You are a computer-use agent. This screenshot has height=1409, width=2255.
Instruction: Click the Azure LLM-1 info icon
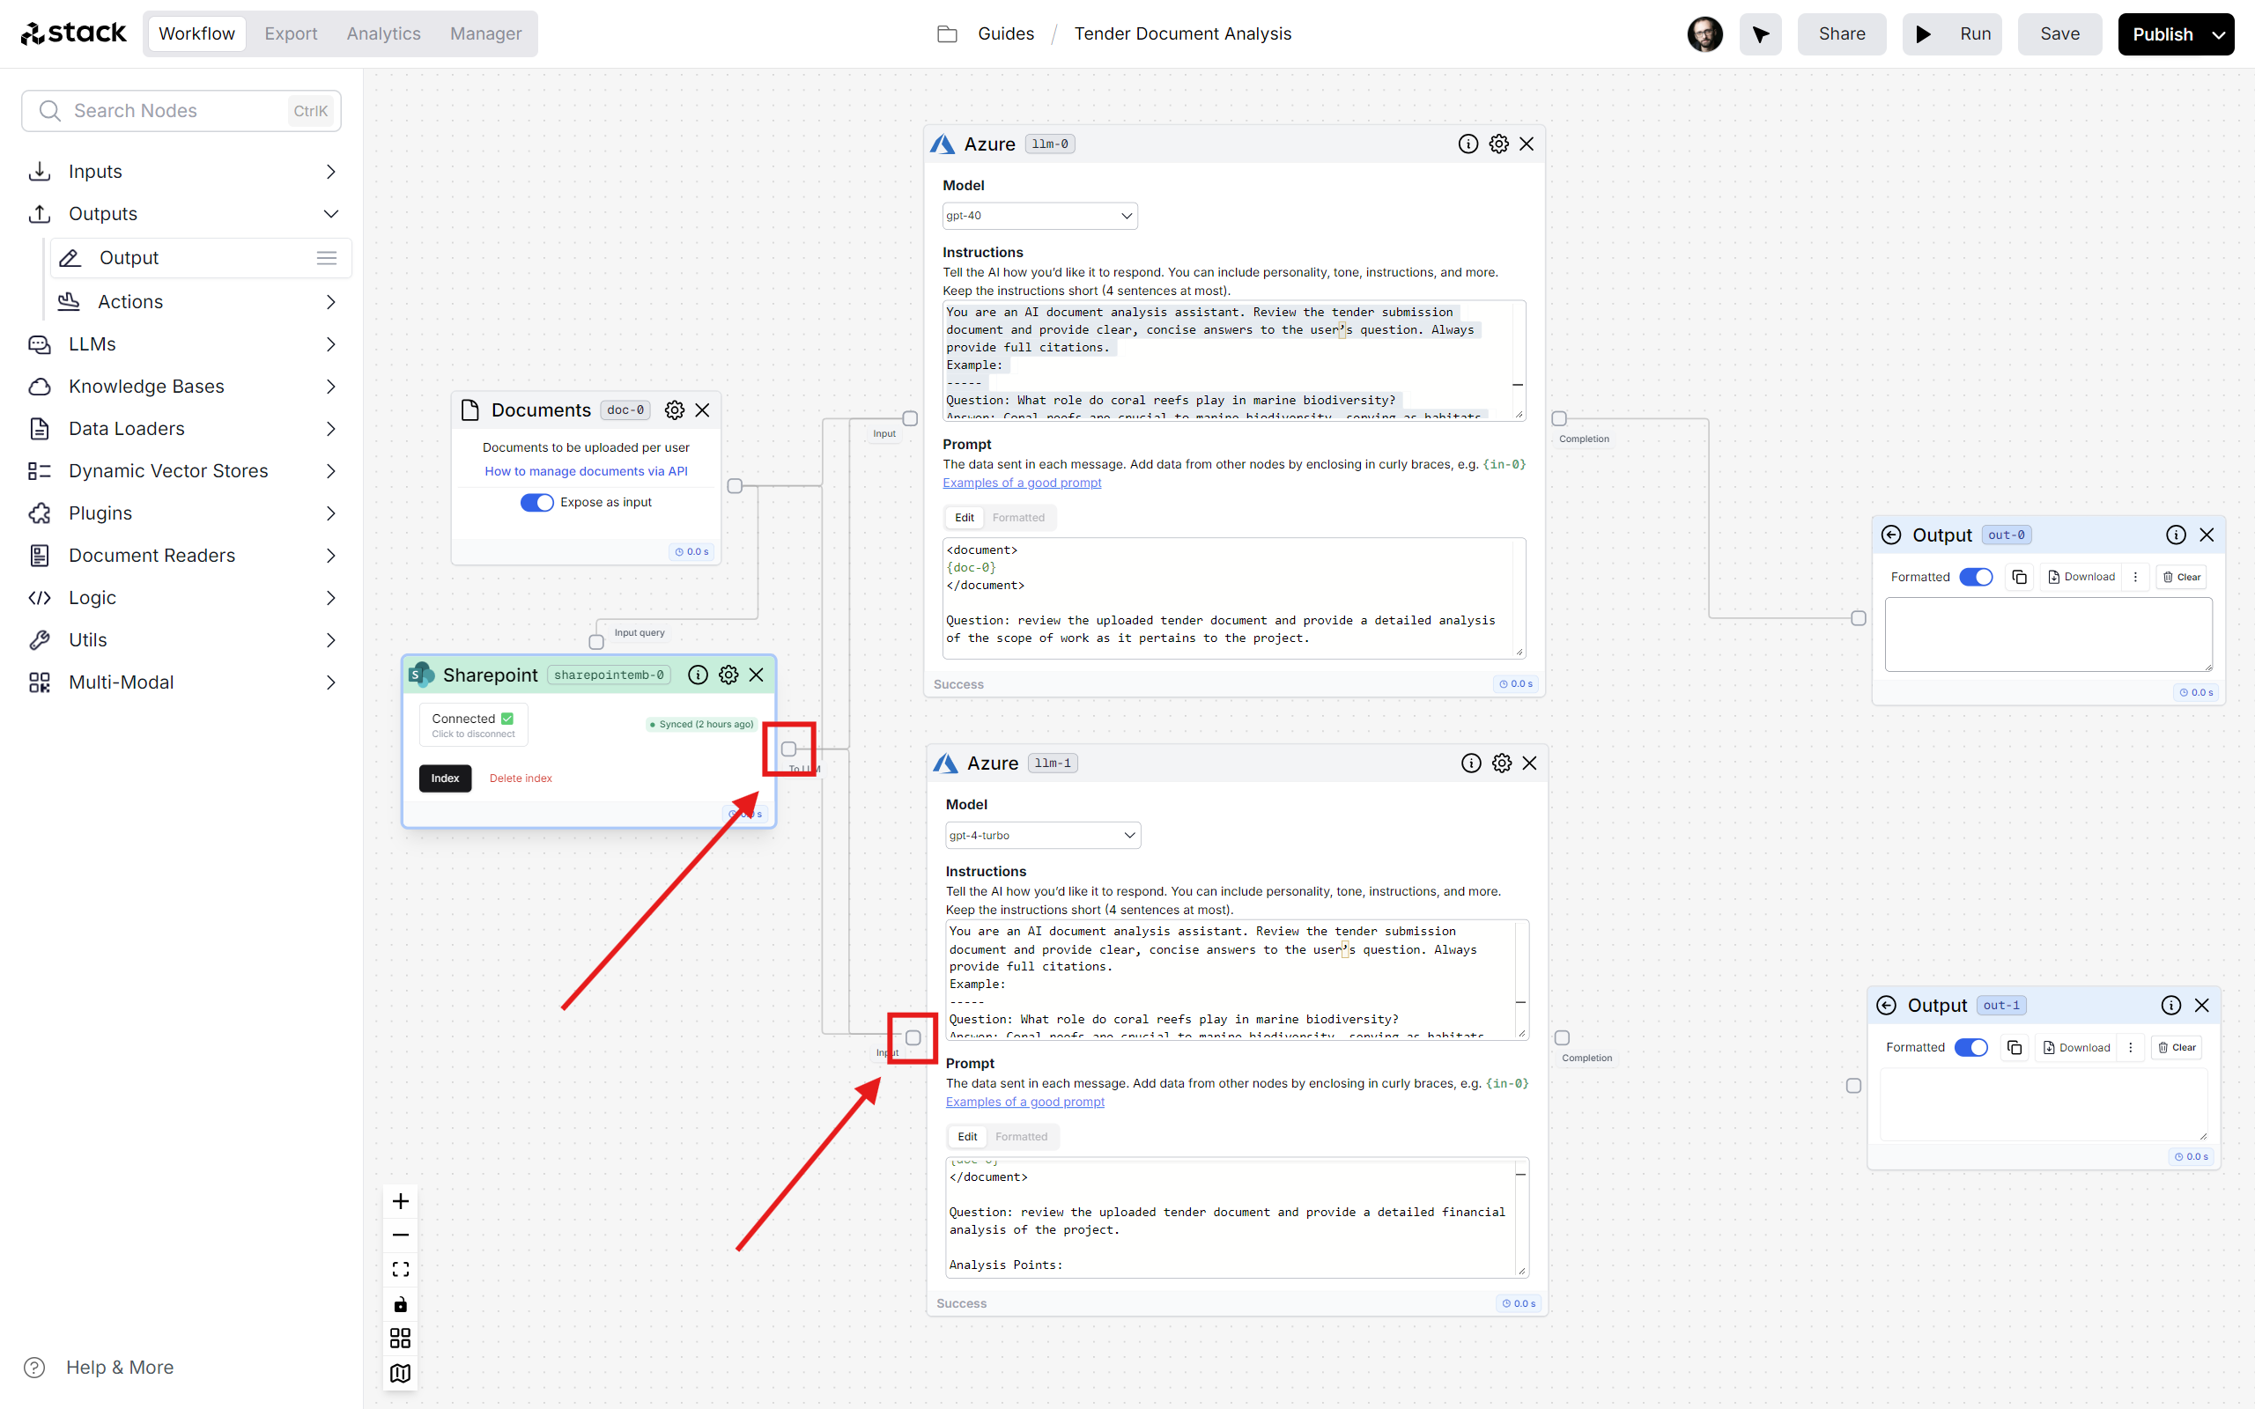(x=1469, y=762)
